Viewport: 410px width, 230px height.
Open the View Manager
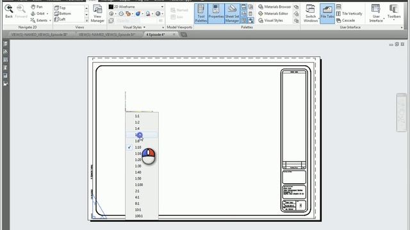[x=97, y=13]
